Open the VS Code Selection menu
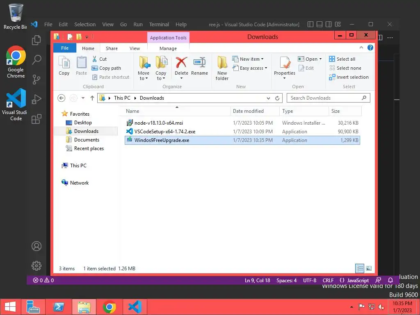This screenshot has width=420, height=315. [x=85, y=24]
